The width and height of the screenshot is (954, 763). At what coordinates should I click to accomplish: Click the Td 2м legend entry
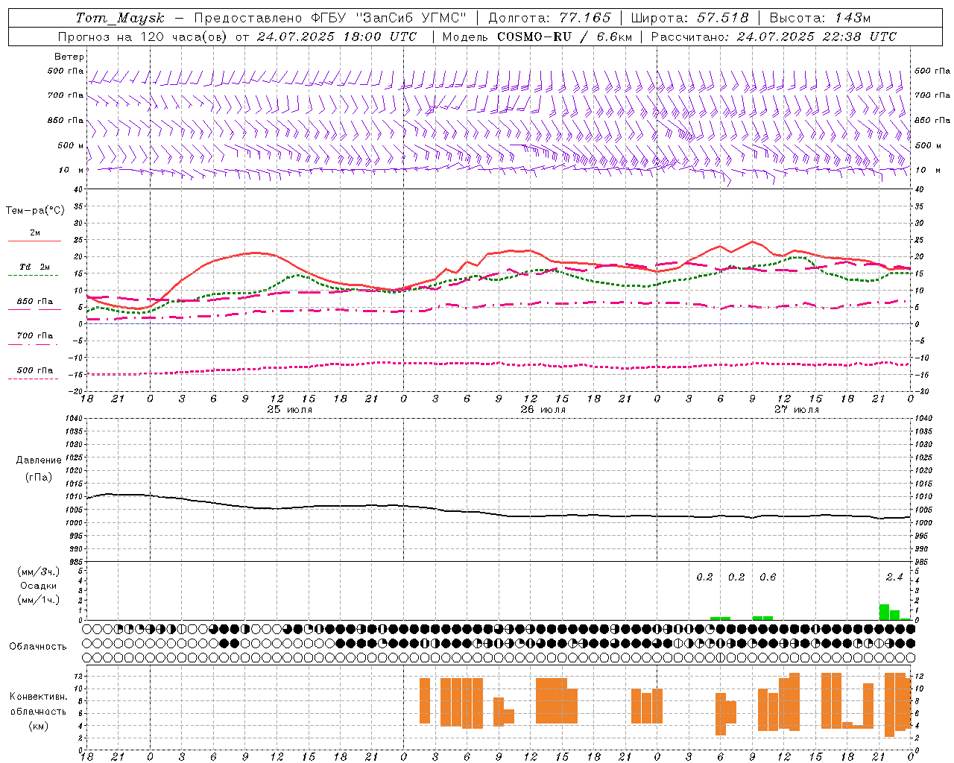[x=35, y=267]
